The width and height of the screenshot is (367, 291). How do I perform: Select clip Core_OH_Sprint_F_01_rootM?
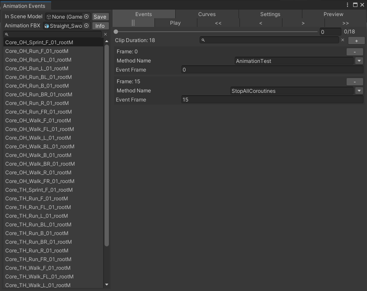(x=53, y=43)
